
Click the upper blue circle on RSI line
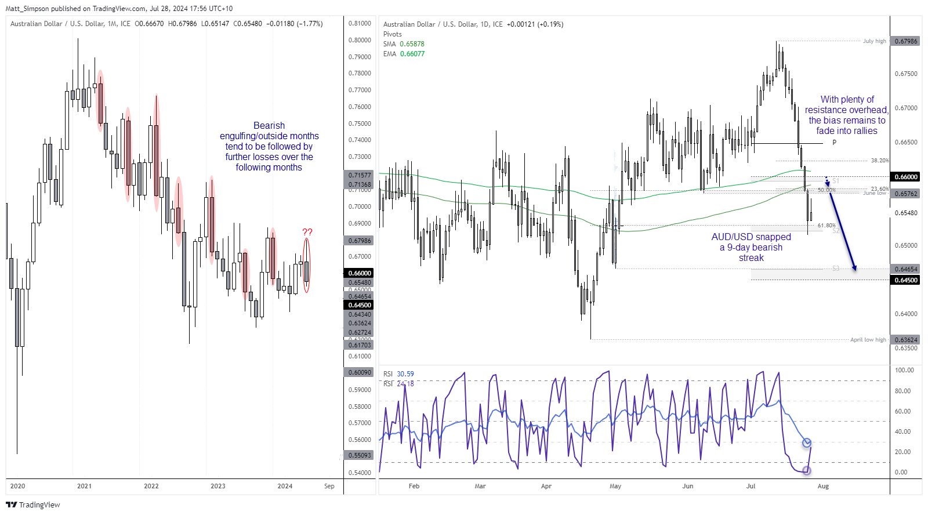(x=807, y=443)
